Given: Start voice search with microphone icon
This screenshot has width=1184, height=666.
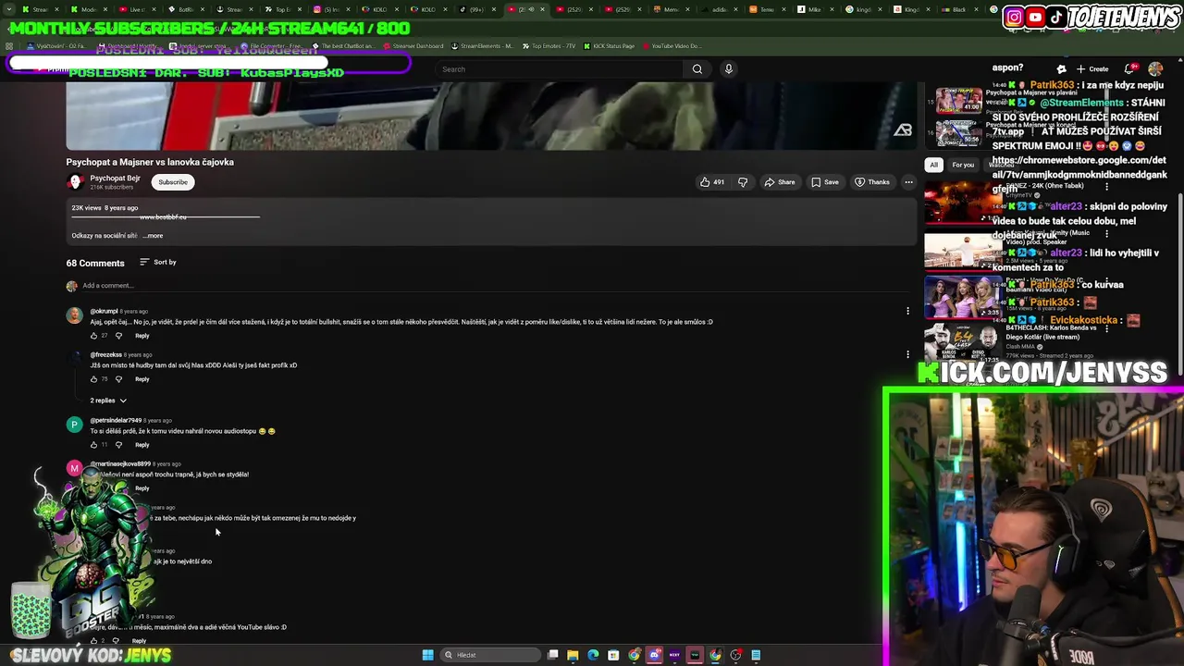Looking at the screenshot, I should click(x=728, y=69).
